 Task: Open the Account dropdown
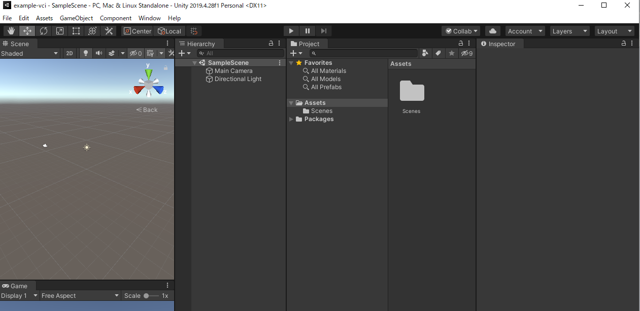(525, 31)
